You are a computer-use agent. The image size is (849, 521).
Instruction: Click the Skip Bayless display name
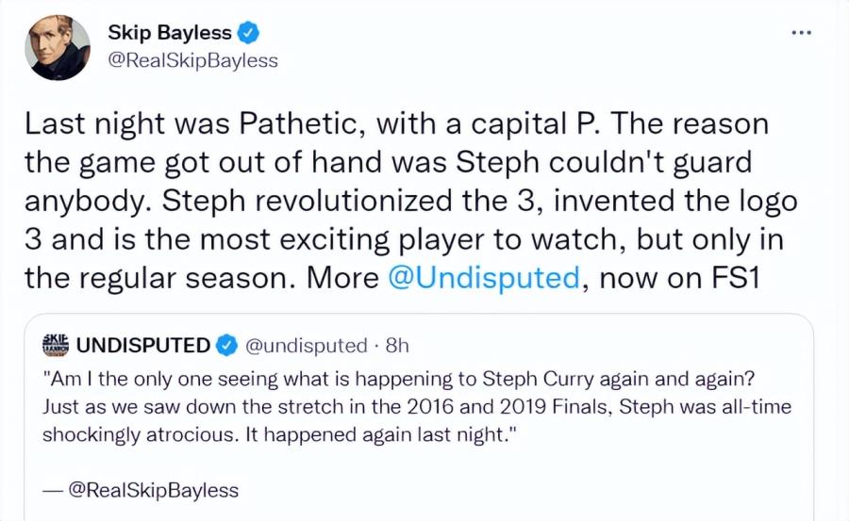click(x=170, y=32)
